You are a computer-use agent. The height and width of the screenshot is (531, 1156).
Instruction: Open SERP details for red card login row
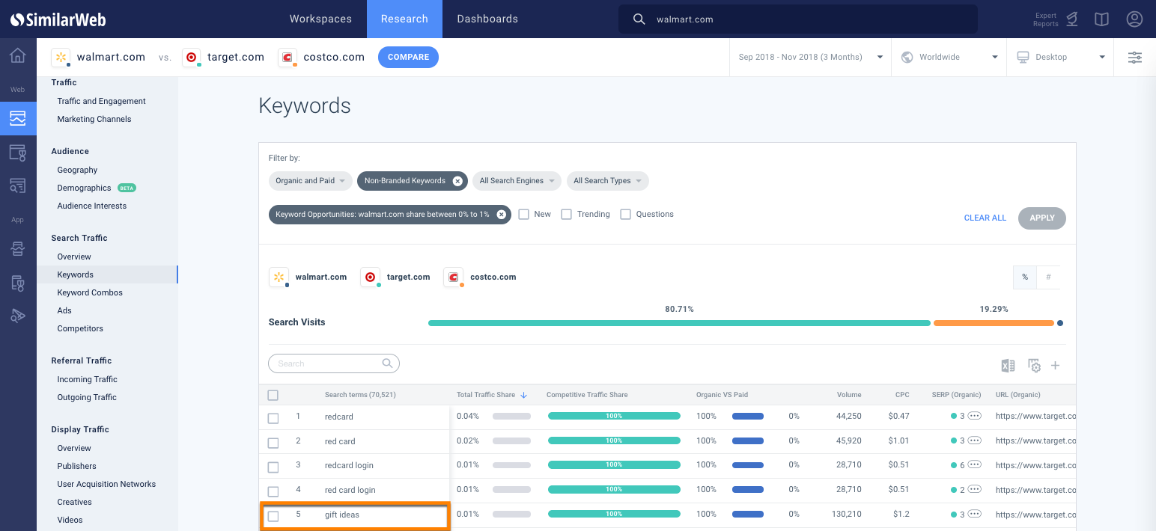[974, 489]
